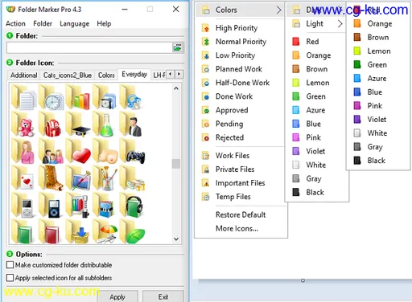Pick the folder icon with family people
This screenshot has height=302, width=412.
coord(51,151)
